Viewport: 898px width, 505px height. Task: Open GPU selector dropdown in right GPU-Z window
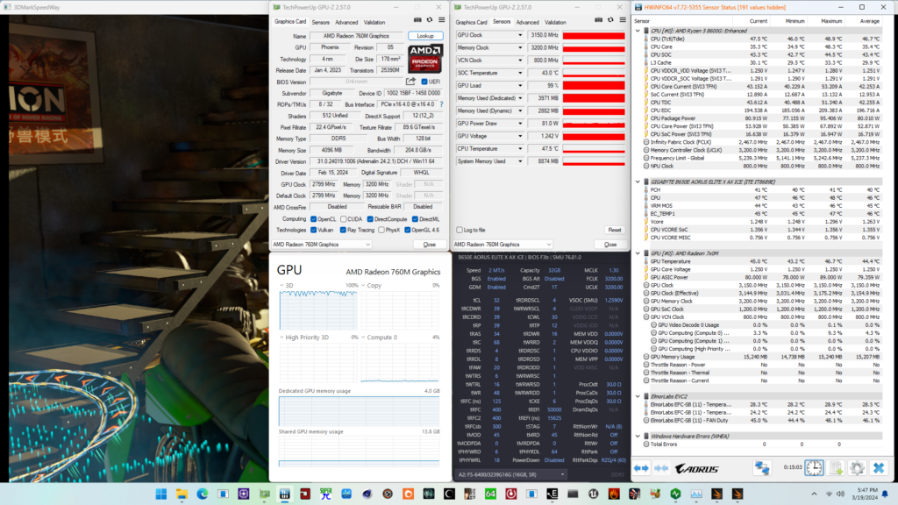(x=502, y=245)
